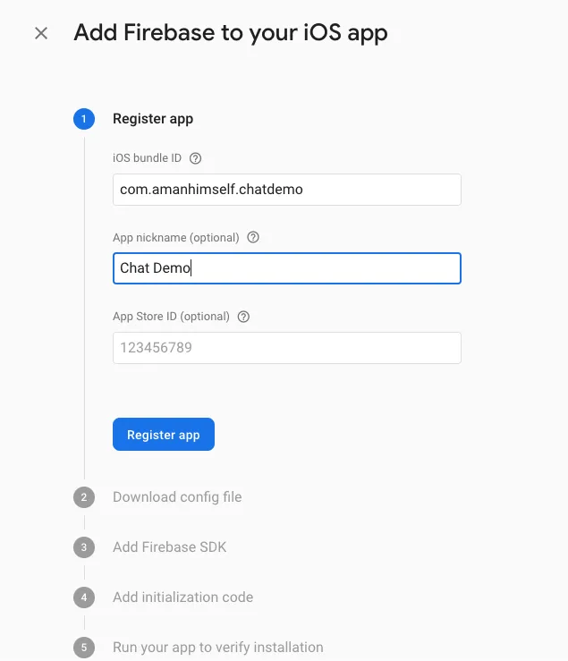Focus the App nickname text field

coord(287,268)
